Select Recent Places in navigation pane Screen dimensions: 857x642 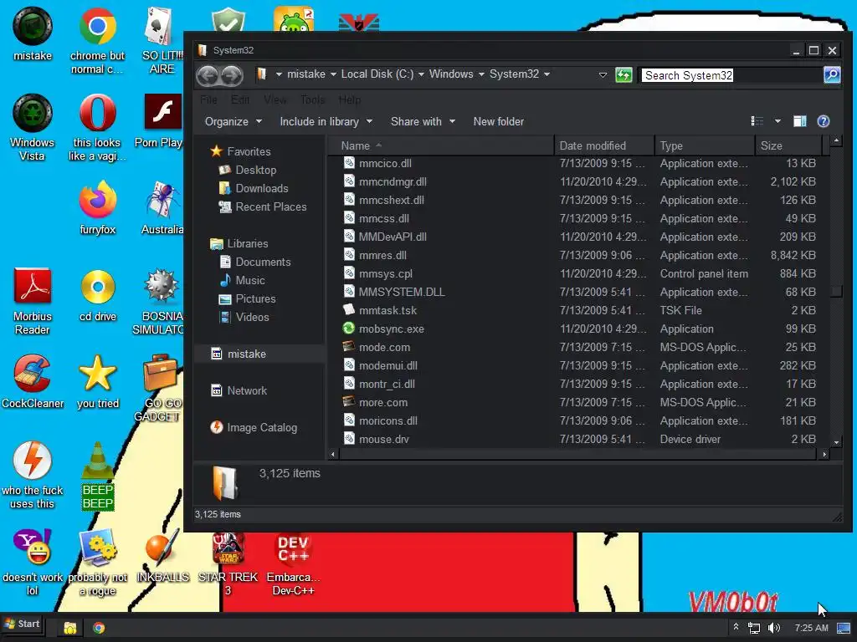(262, 207)
